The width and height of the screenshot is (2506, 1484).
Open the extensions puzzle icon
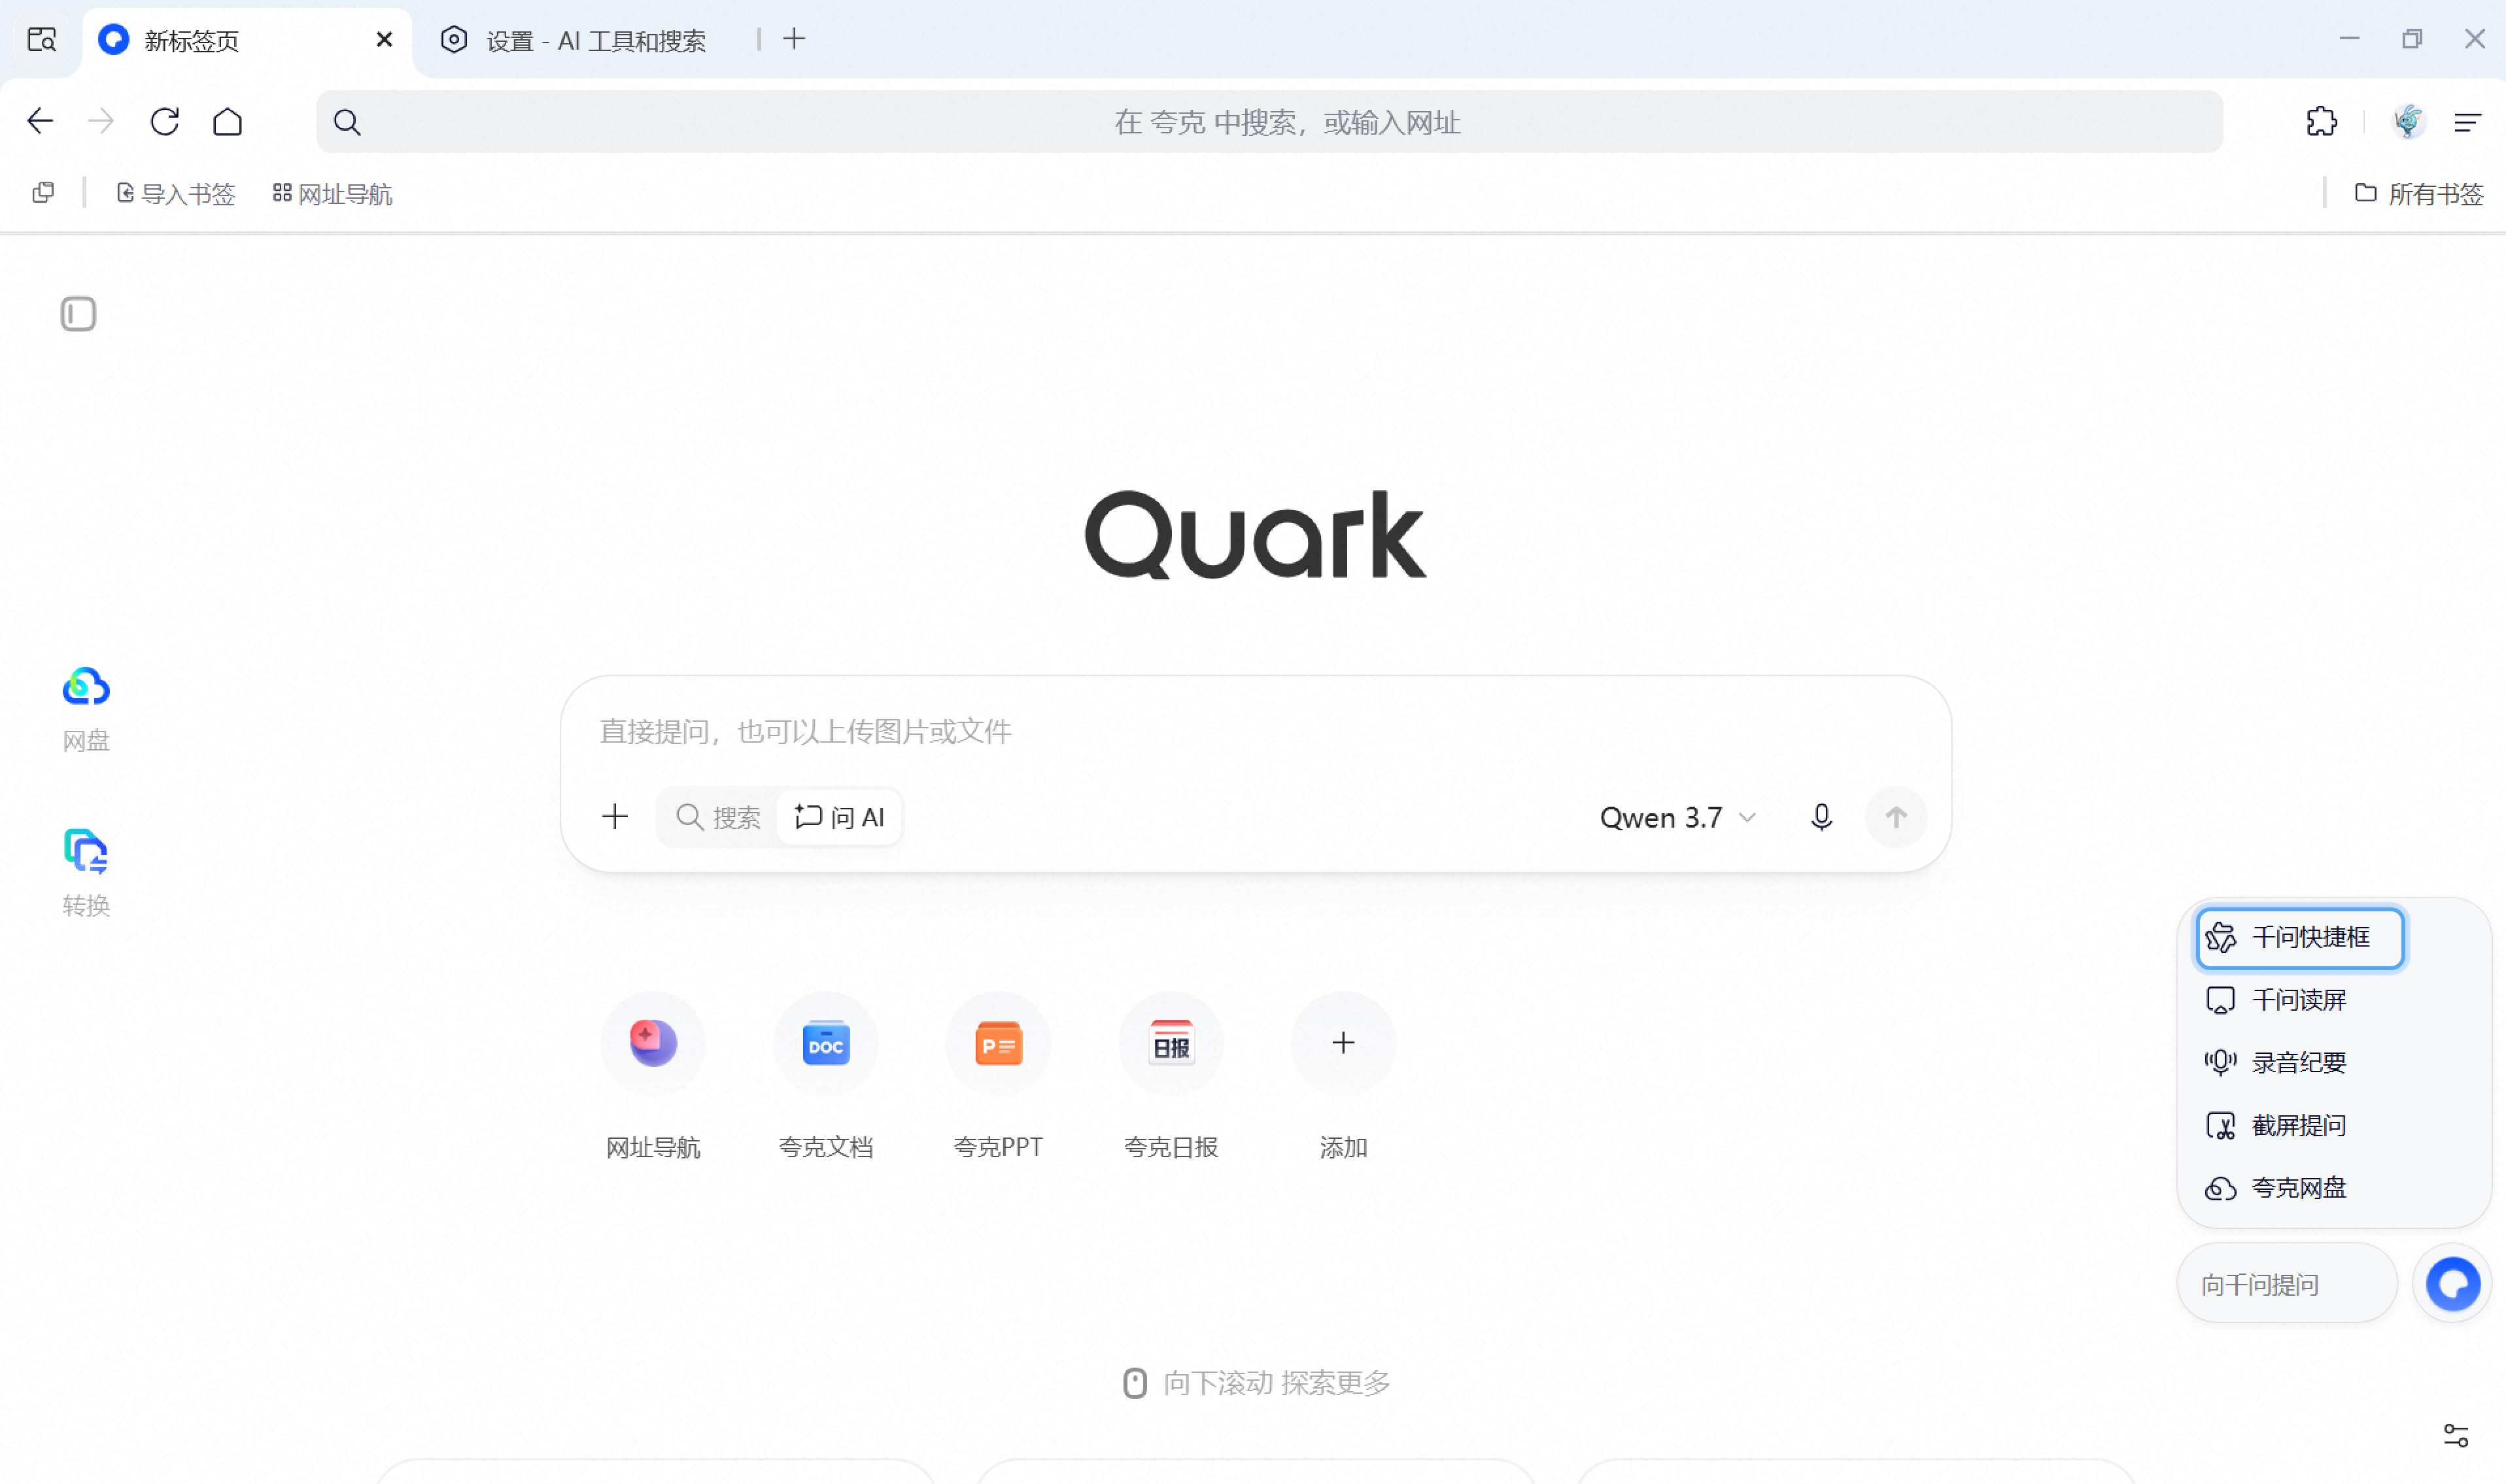2321,122
